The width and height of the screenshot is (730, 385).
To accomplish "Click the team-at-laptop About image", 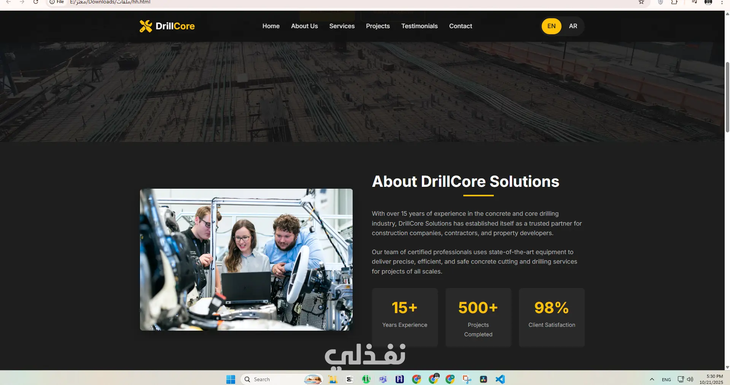I will tap(246, 259).
